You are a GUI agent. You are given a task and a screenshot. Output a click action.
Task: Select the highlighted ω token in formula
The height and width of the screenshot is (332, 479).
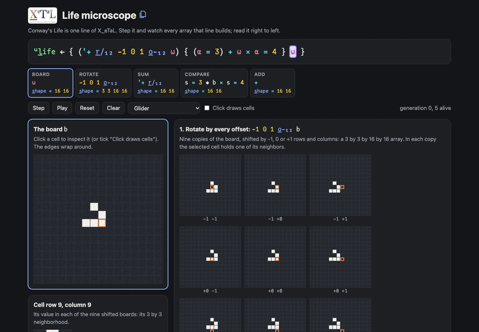293,52
